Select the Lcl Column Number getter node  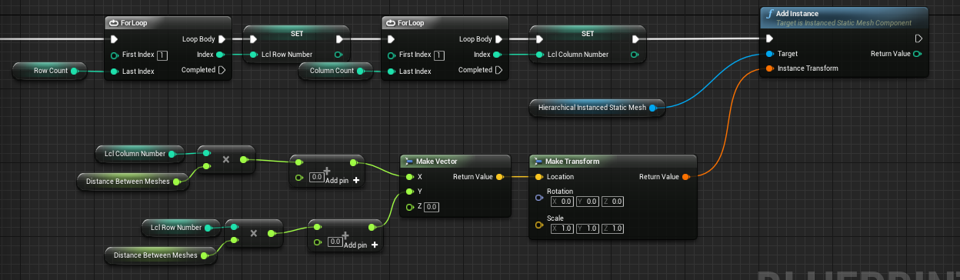pos(139,153)
